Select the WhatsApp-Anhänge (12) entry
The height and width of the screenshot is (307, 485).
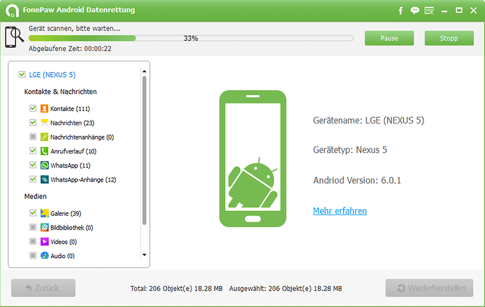pos(83,180)
